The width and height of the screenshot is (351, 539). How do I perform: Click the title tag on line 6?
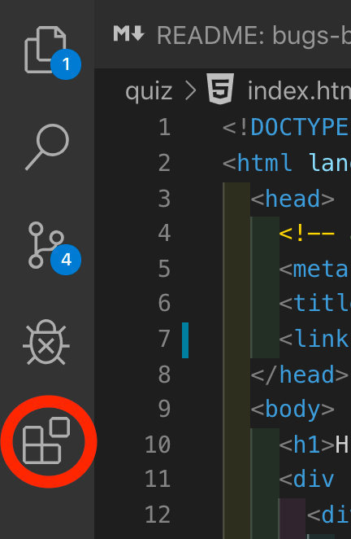coord(314,304)
